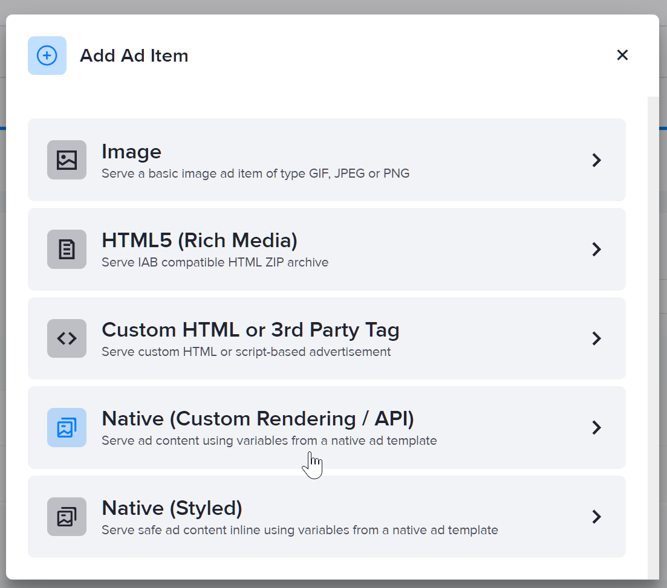Select Native (Custom Rendering / API) title
The image size is (667, 588).
pos(258,419)
